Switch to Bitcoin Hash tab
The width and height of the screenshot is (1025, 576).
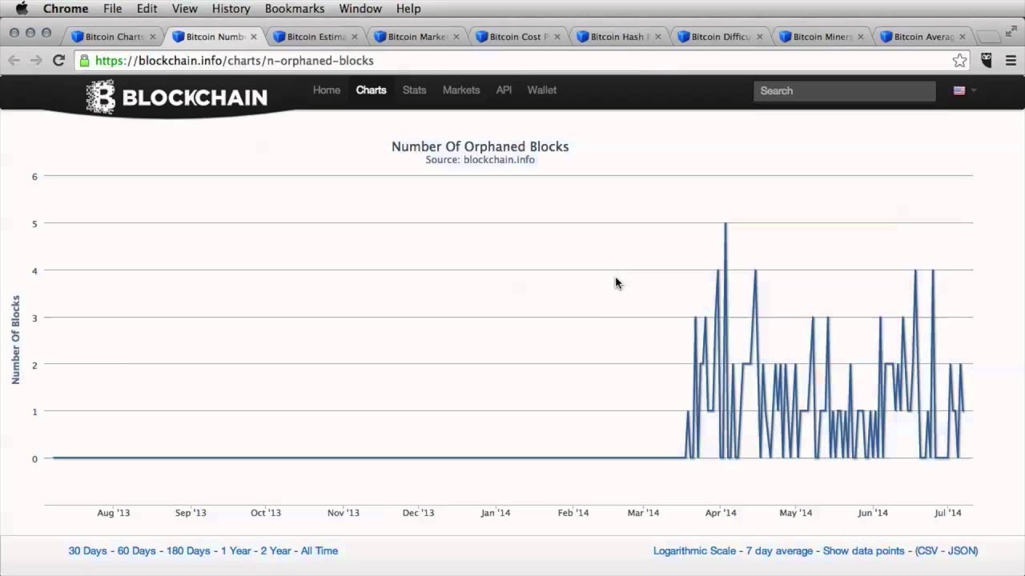(620, 37)
